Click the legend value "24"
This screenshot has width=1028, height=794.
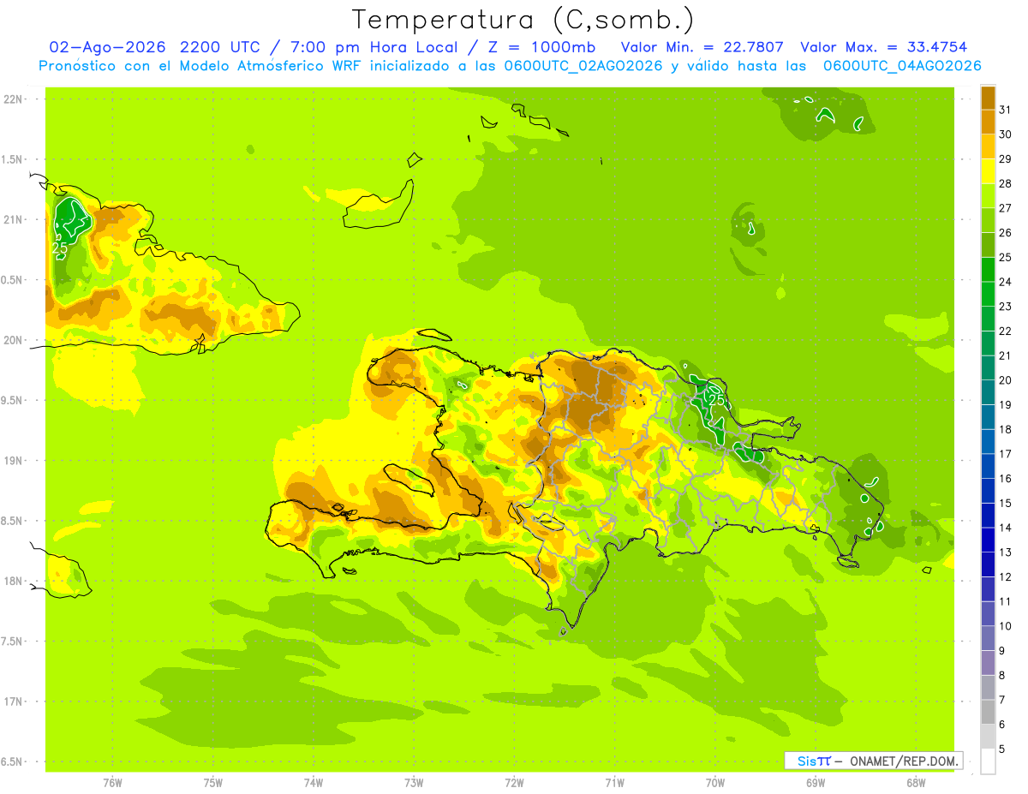1006,282
